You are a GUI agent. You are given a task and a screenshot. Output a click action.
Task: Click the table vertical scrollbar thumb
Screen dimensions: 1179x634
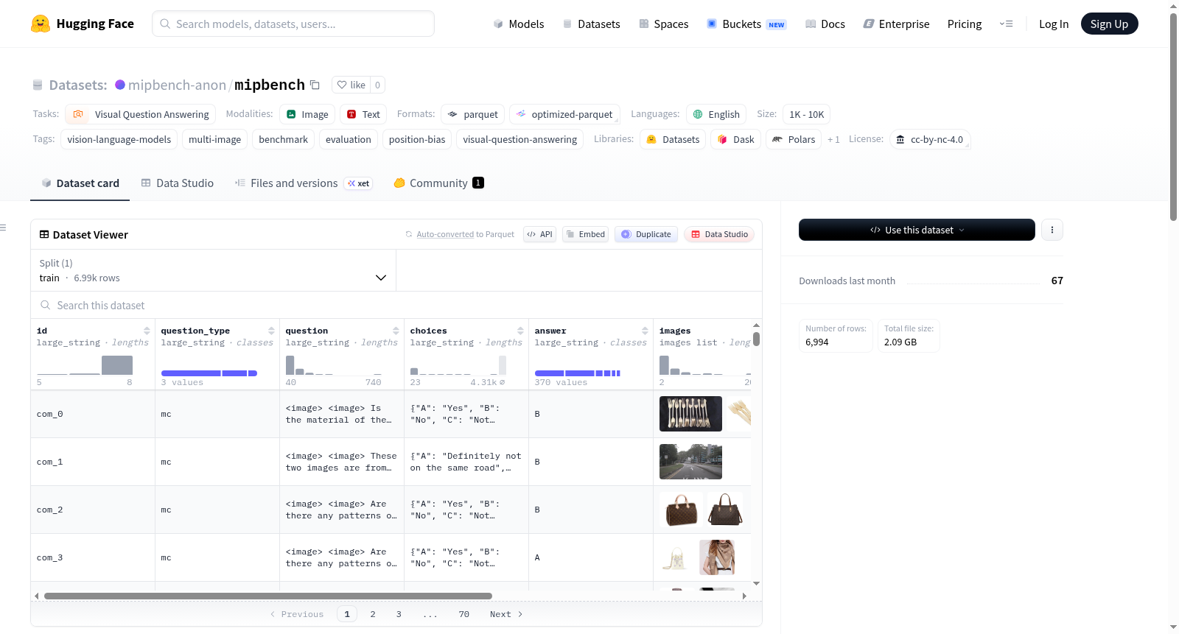(x=756, y=339)
